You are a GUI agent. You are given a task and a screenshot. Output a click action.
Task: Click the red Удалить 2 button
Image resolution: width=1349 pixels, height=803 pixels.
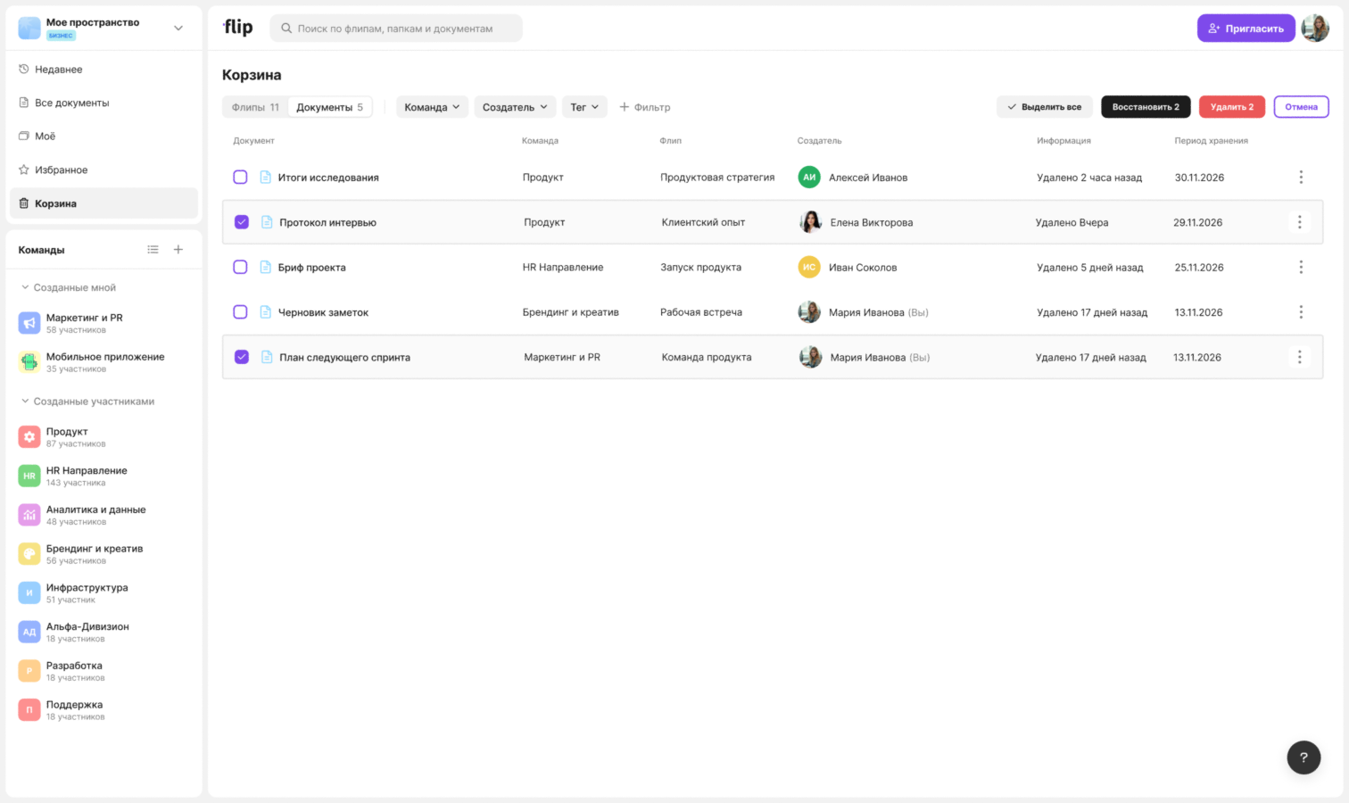[x=1232, y=107]
